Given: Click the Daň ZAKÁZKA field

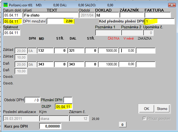Looking at the screenshot, I should tap(146, 64).
